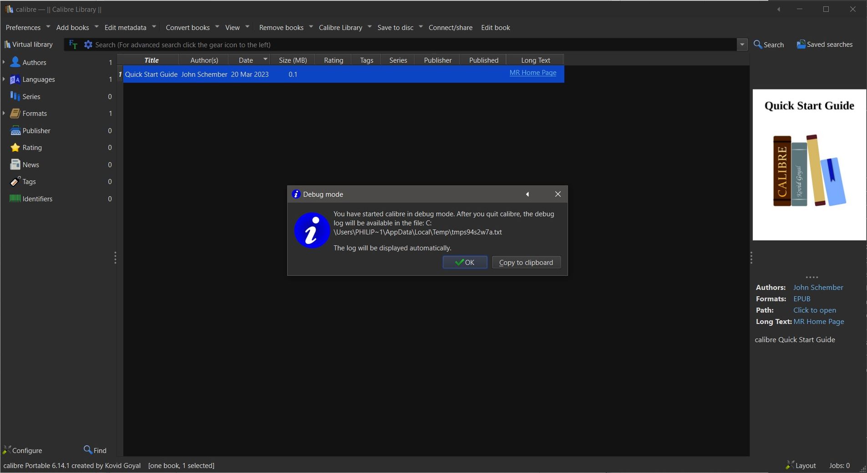
Task: Open the EPUB format link
Action: tap(802, 299)
